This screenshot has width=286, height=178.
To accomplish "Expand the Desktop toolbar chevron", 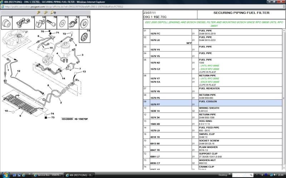I will click(x=230, y=174).
